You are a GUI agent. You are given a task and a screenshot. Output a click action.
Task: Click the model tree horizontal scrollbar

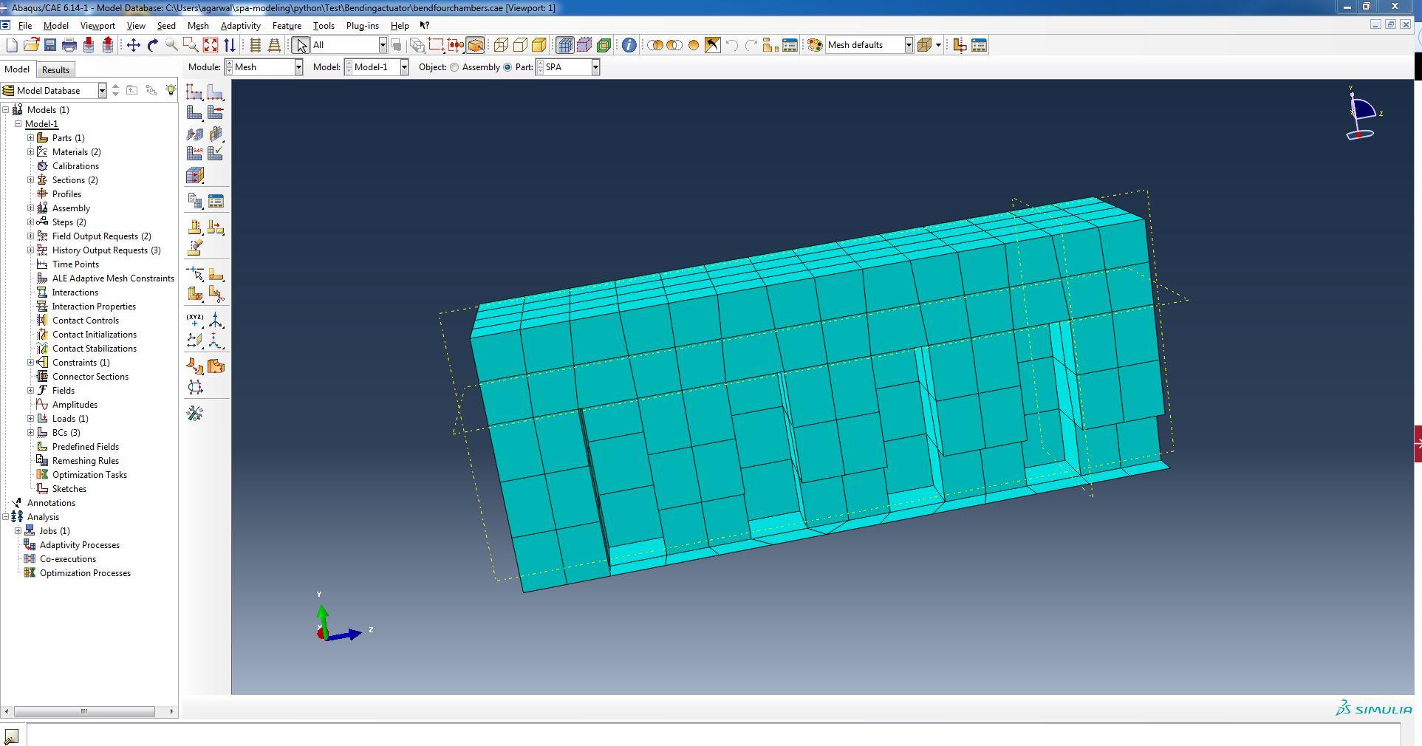[x=84, y=711]
